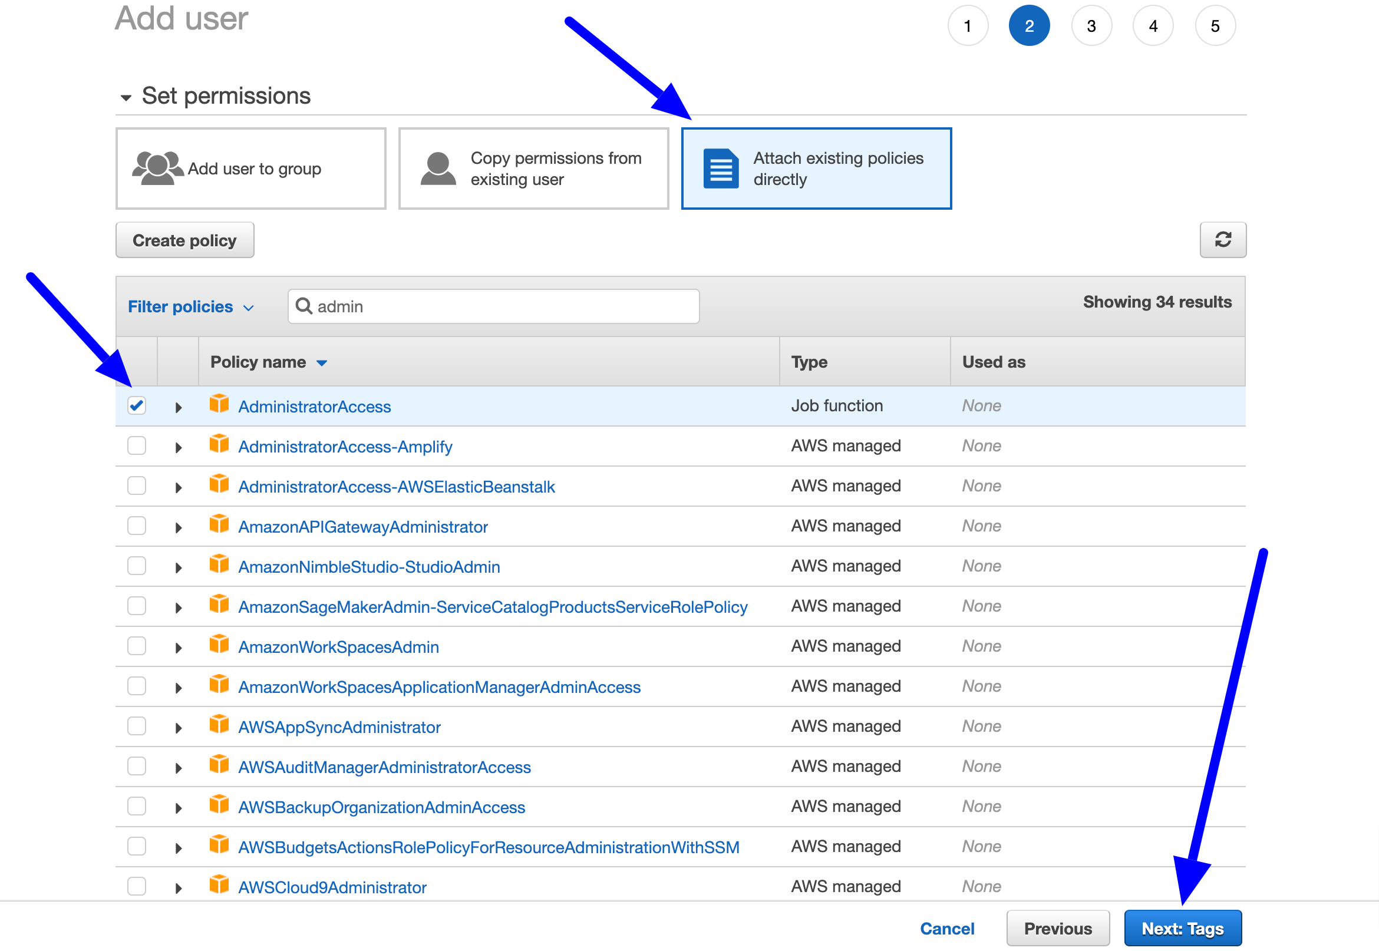Click the orange icon beside AmazonNimbleStudio-StudioAdmin
1379x951 pixels.
click(219, 564)
